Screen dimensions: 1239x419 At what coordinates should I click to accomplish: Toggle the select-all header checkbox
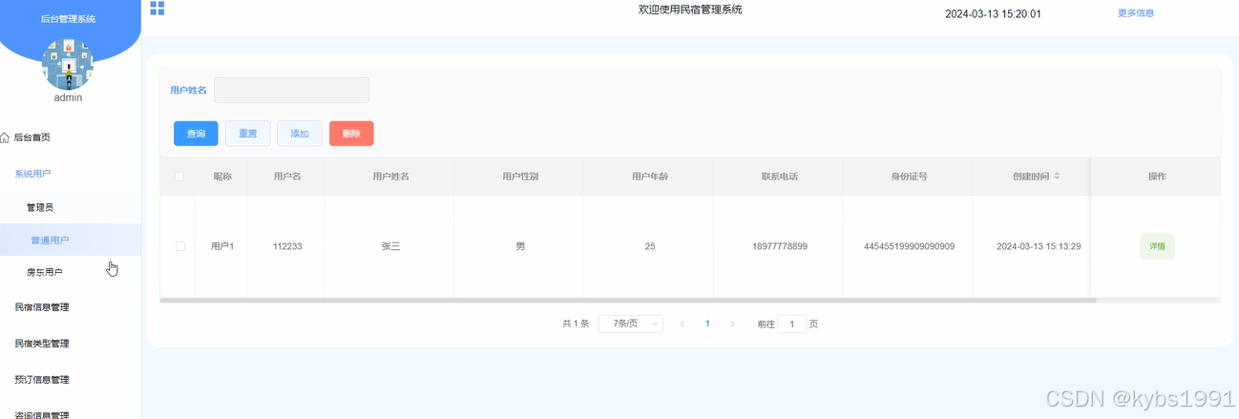click(x=179, y=177)
